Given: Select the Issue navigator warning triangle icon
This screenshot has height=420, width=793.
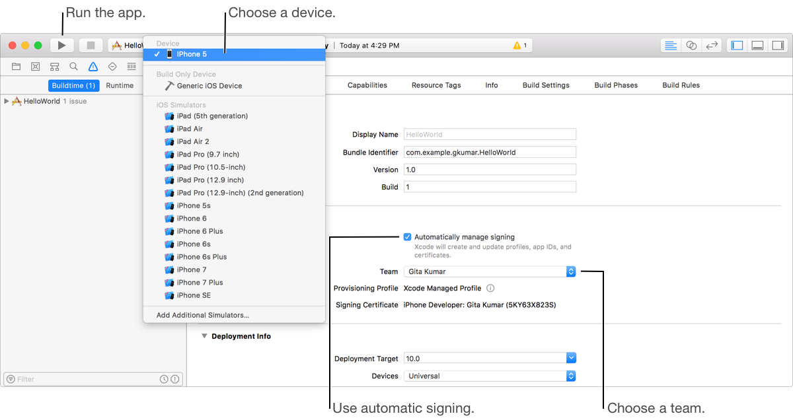Looking at the screenshot, I should tap(93, 67).
